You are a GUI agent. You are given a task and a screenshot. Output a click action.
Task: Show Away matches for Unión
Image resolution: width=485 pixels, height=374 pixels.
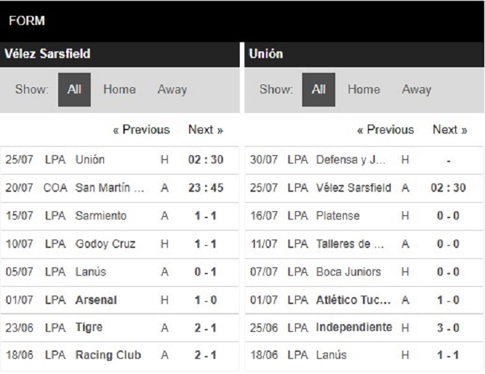(416, 89)
